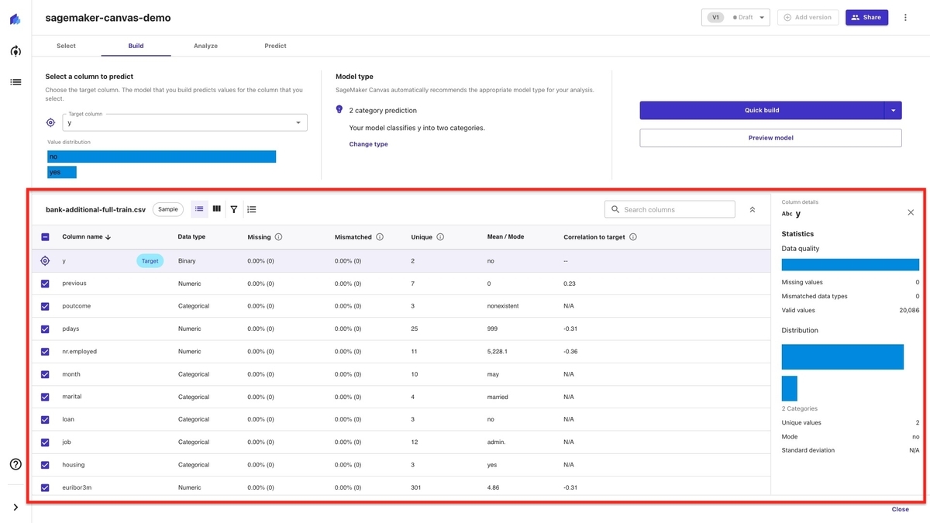Image resolution: width=930 pixels, height=523 pixels.
Task: Uncheck the marital column checkbox
Action: pyautogui.click(x=45, y=397)
